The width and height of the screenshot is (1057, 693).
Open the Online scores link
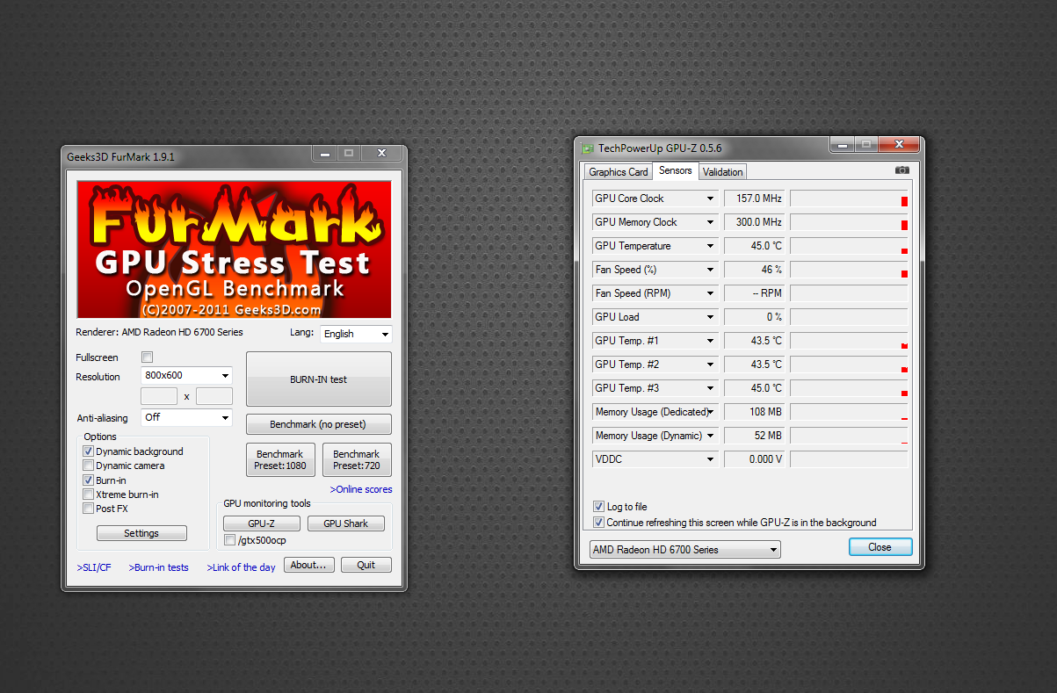tap(361, 489)
